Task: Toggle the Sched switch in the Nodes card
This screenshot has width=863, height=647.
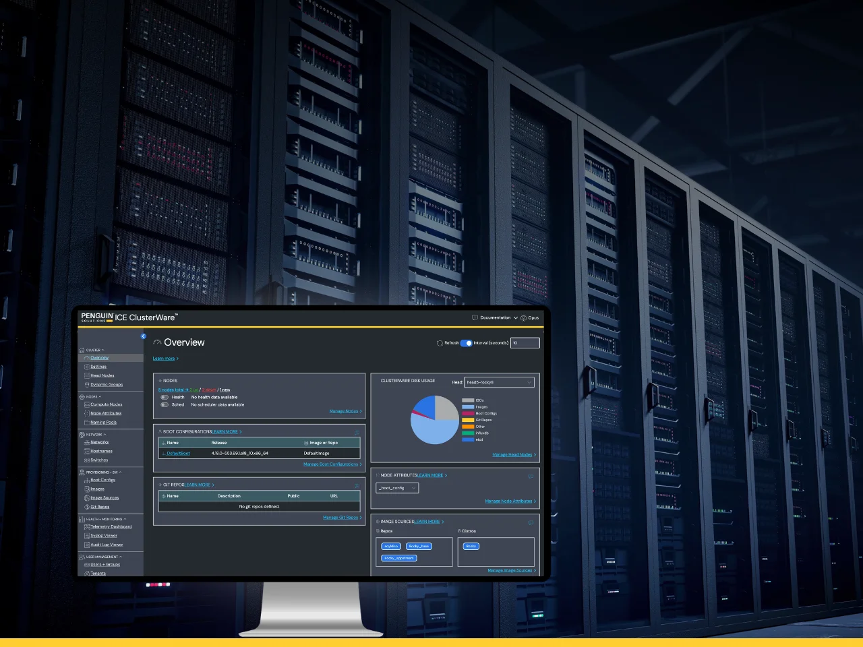Action: (x=163, y=405)
